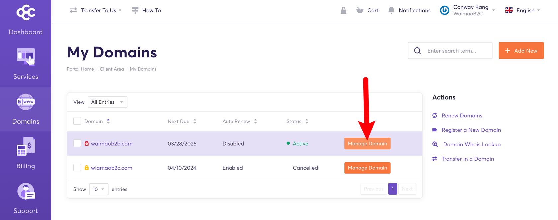
Task: Click the red lock icon beside waimaob2b.com
Action: [x=87, y=144]
